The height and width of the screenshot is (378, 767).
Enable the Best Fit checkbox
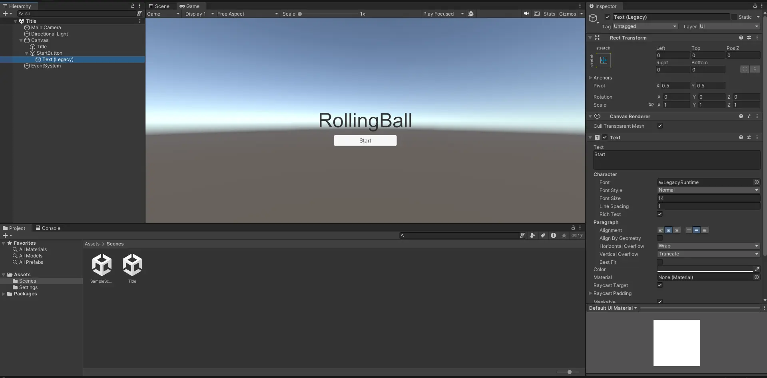[660, 262]
